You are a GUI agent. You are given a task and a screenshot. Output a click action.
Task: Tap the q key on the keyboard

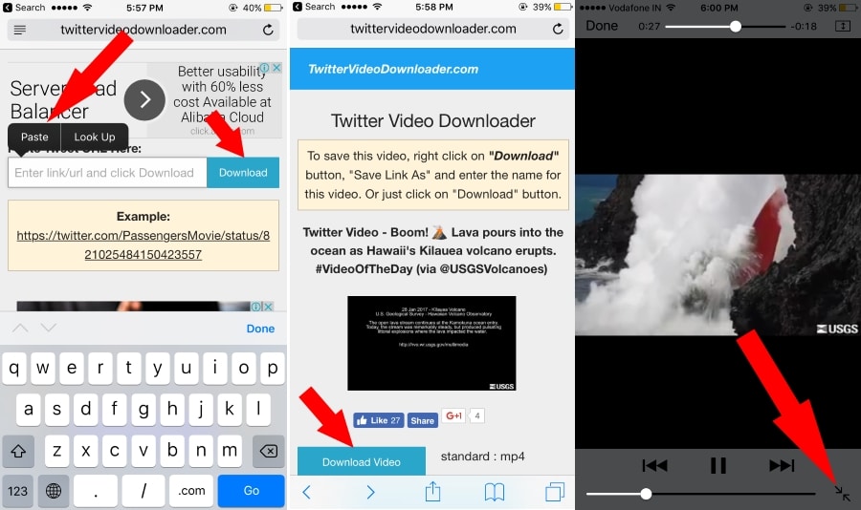pyautogui.click(x=14, y=368)
